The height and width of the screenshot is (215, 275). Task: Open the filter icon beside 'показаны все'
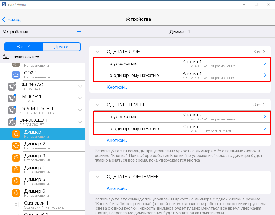click(6, 57)
